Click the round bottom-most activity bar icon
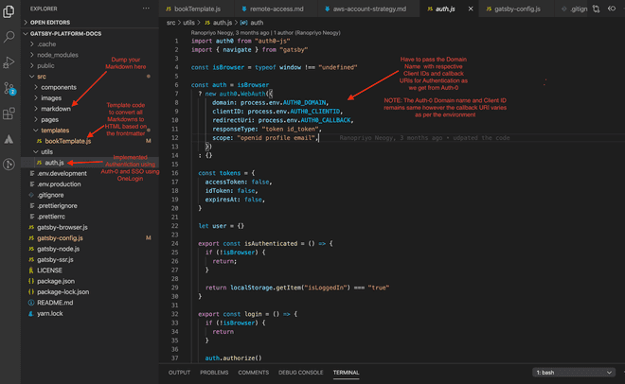Image resolution: width=625 pixels, height=384 pixels. click(9, 165)
